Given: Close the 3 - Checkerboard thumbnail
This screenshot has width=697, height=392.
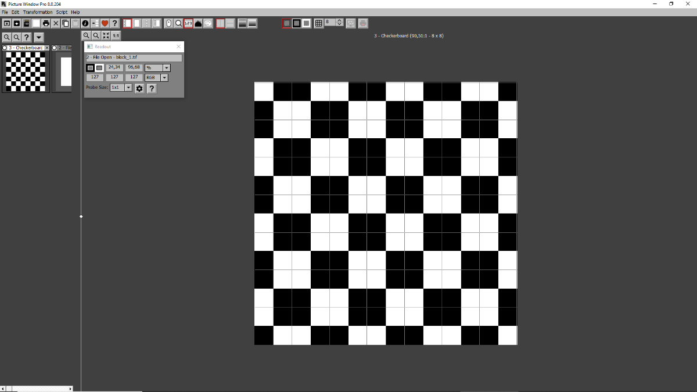Looking at the screenshot, I should pos(48,48).
